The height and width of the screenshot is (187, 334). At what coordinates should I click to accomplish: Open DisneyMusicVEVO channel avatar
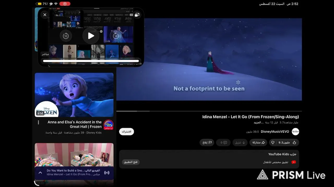point(295,132)
